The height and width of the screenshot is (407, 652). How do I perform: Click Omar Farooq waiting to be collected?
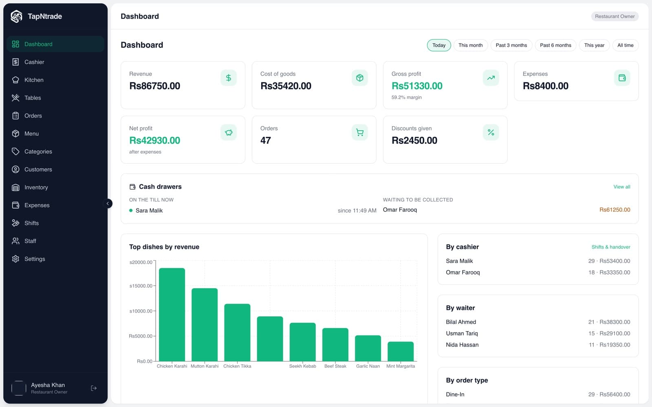[x=400, y=210]
